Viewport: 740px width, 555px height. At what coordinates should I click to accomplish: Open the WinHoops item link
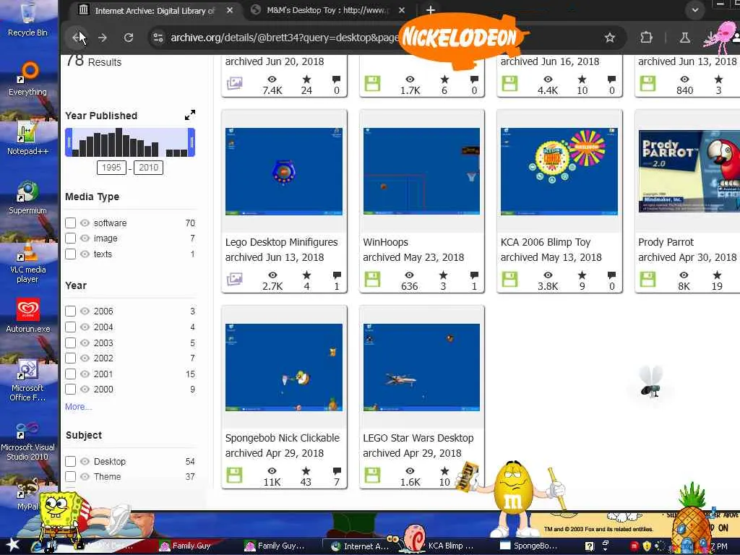(385, 242)
